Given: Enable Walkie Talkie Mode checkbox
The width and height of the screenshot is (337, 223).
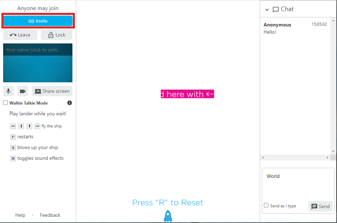Looking at the screenshot, I should click(x=5, y=103).
